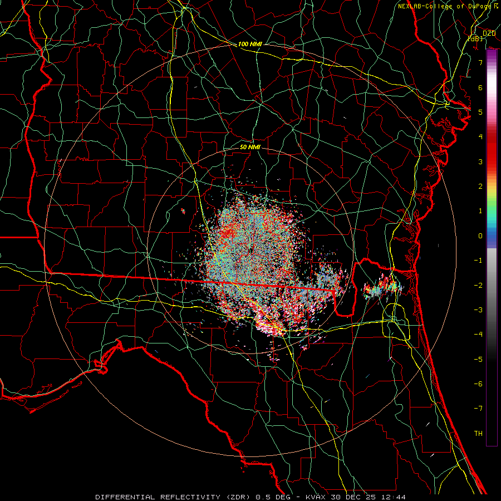
Task: Click the "DZD" legend title
Action: (x=489, y=33)
